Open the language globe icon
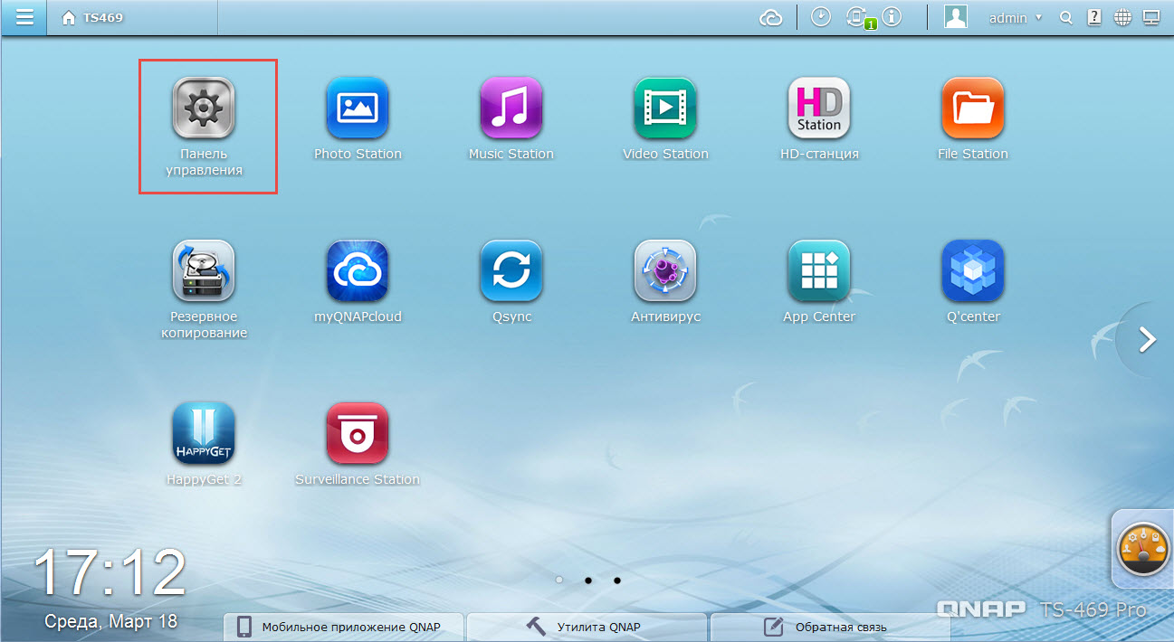The image size is (1174, 642). point(1122,17)
